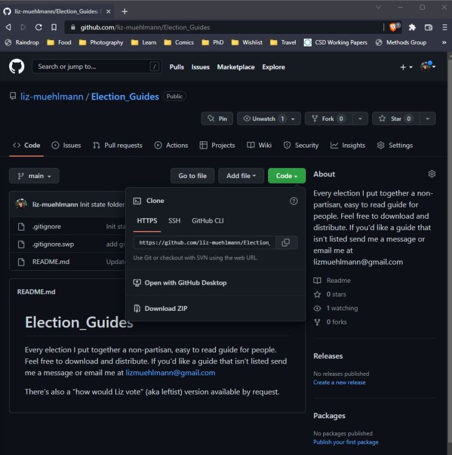Open user profile avatar menu

428,67
